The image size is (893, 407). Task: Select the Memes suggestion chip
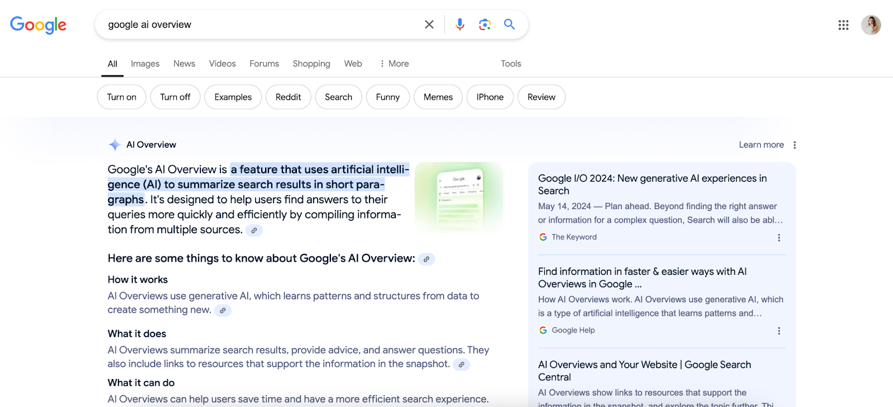click(438, 97)
